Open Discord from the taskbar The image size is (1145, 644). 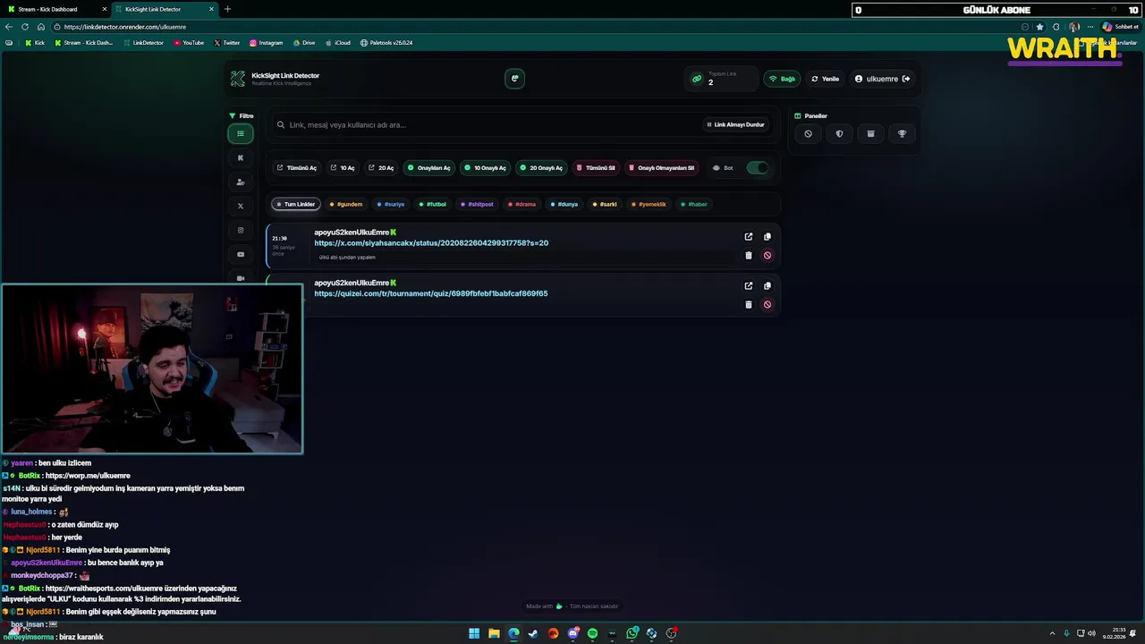pos(572,633)
